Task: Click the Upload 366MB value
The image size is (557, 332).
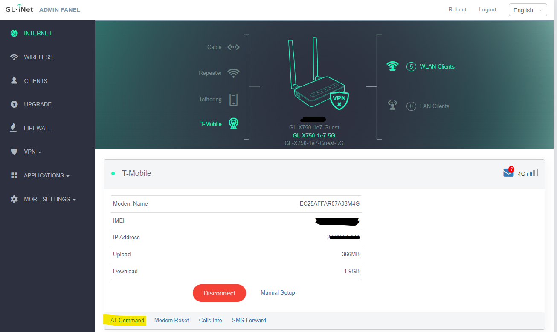Action: (351, 254)
